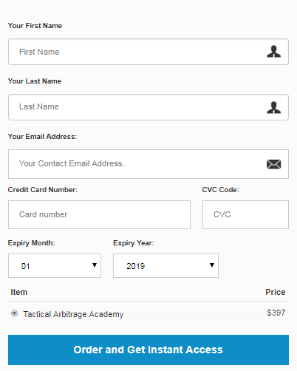The width and height of the screenshot is (297, 371).
Task: Select the Tactical Arbitrage Academy radio button
Action: pos(15,313)
